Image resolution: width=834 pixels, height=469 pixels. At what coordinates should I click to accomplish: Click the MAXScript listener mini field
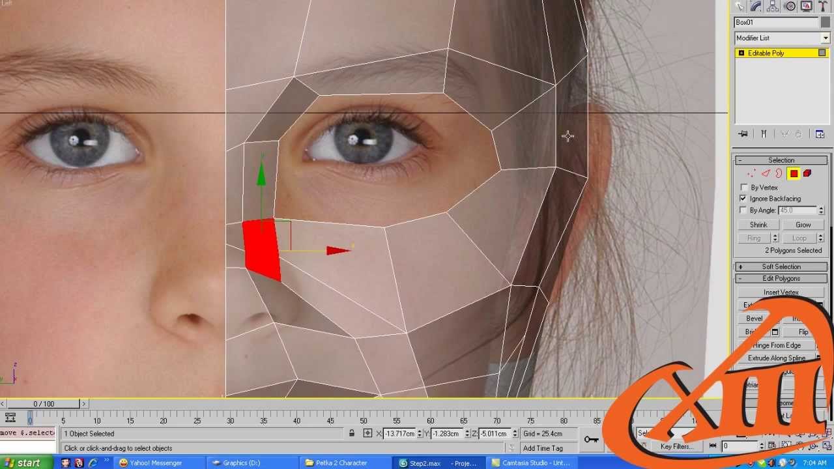pos(28,433)
